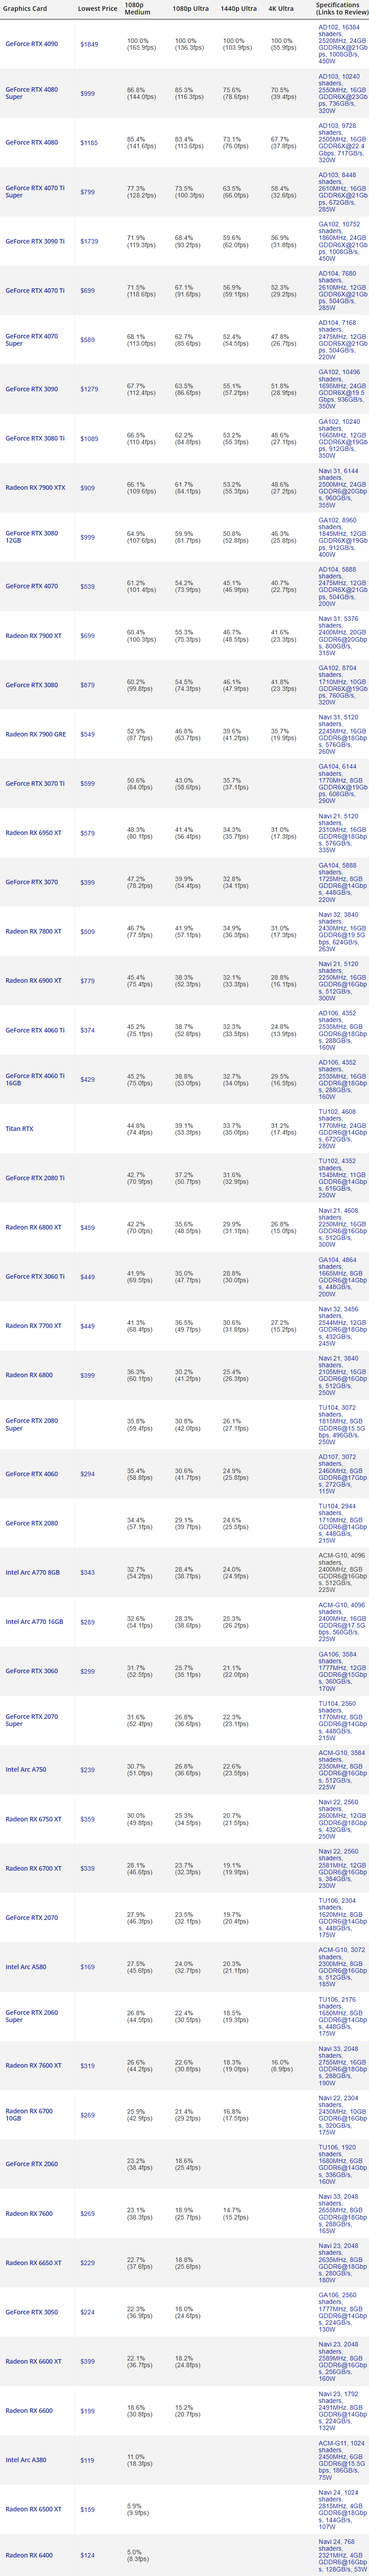Open the Radeon RX 7900 XTX link
This screenshot has width=369, height=2576.
point(35,488)
